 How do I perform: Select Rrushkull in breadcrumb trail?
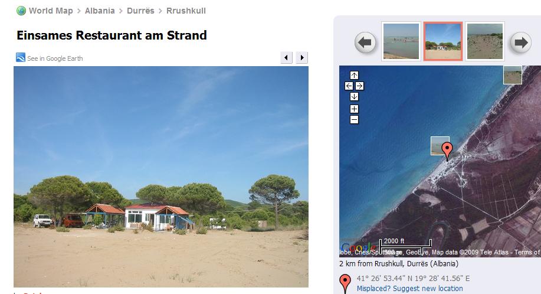pyautogui.click(x=186, y=11)
